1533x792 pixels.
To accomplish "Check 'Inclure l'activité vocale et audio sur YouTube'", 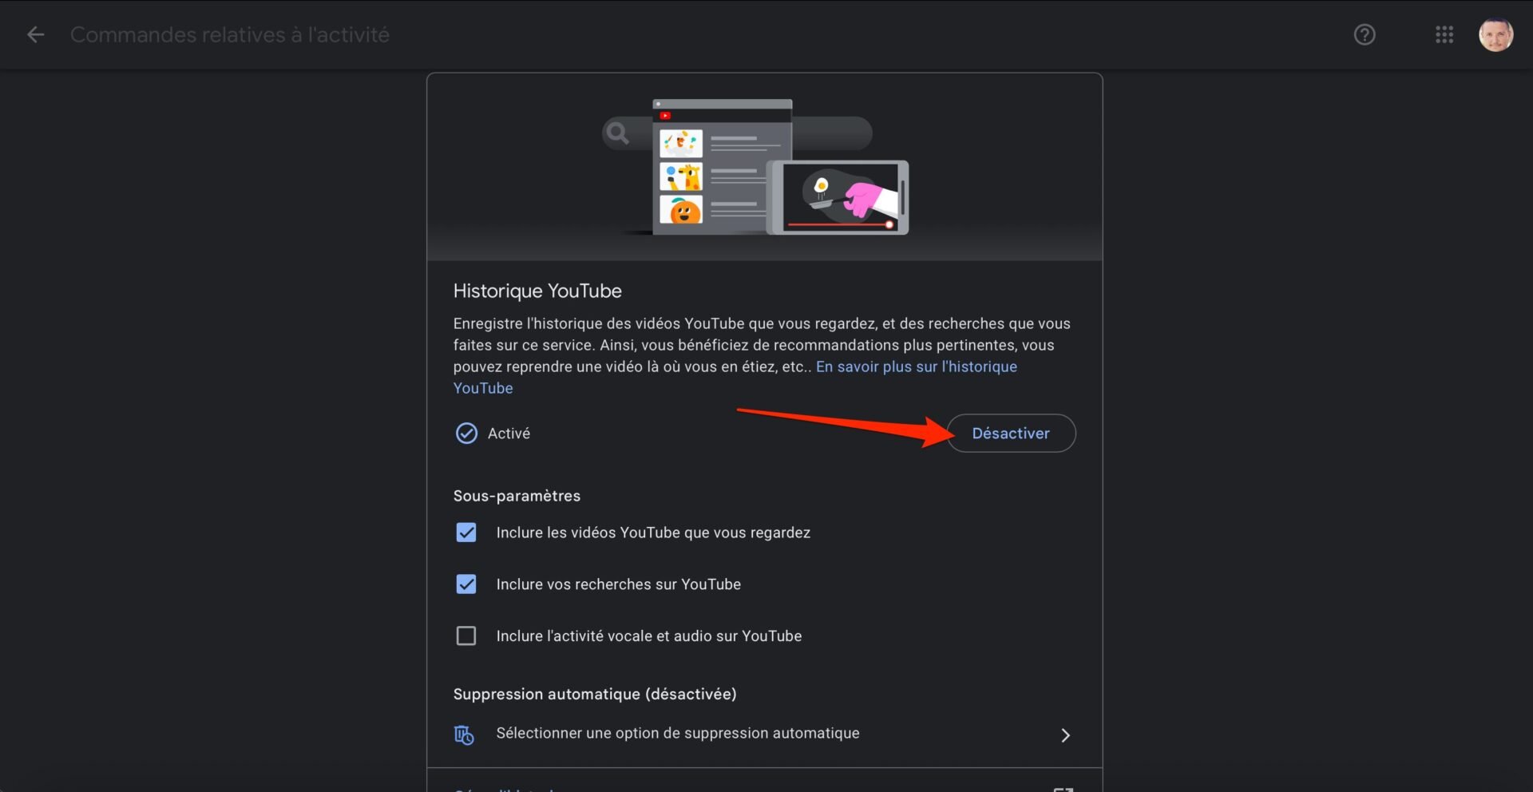I will 466,636.
